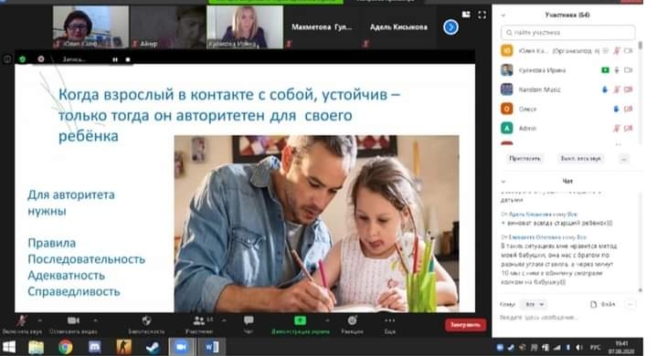Open the Security shield menu

pos(146,325)
